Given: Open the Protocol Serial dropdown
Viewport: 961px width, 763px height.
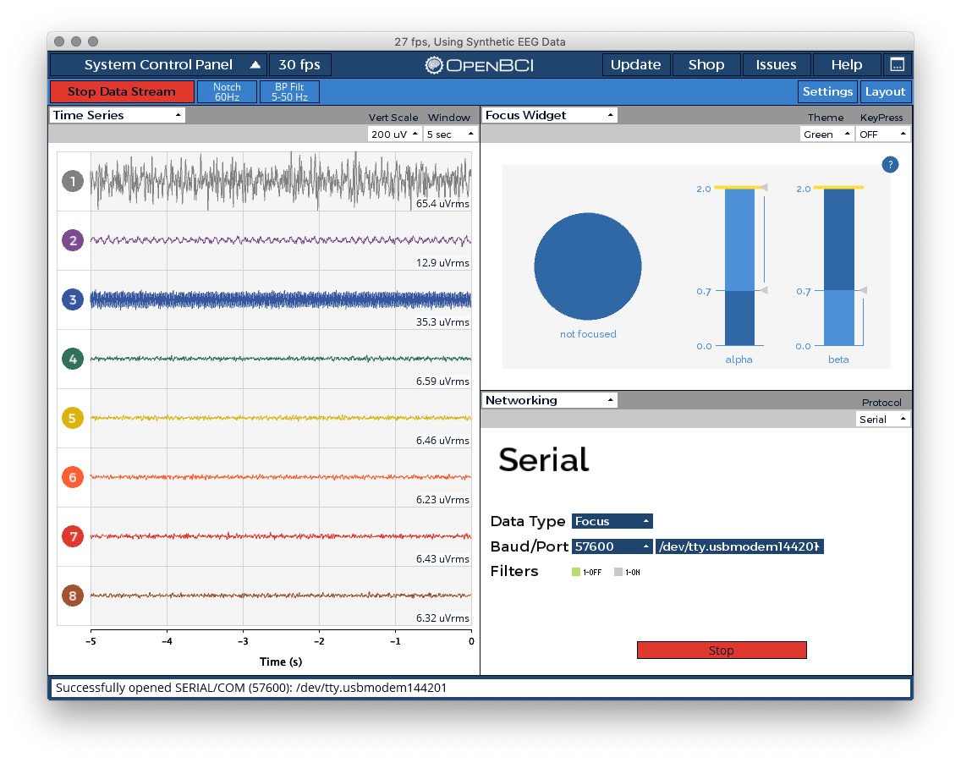Looking at the screenshot, I should pos(882,420).
